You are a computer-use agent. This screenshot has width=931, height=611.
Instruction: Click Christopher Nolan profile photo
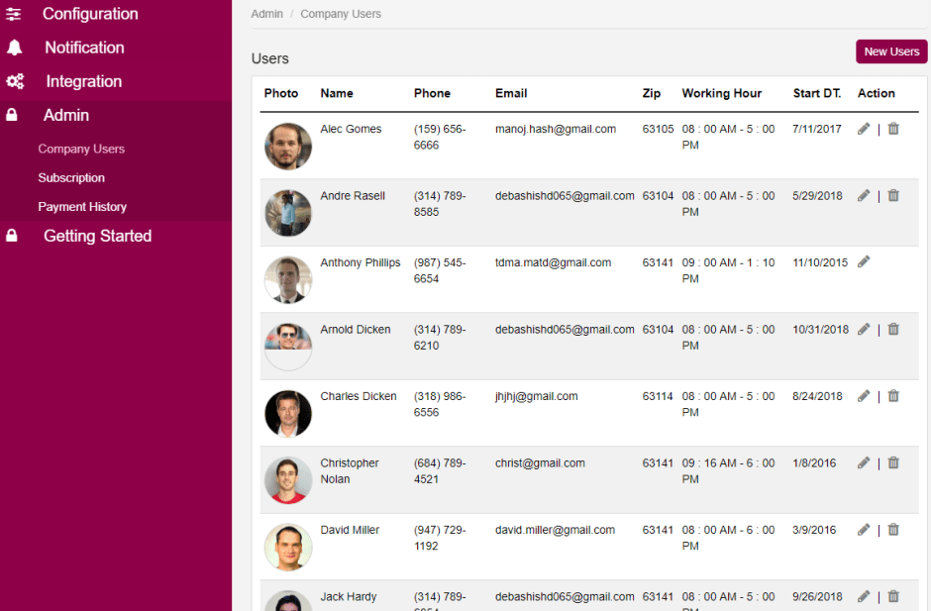pyautogui.click(x=288, y=479)
